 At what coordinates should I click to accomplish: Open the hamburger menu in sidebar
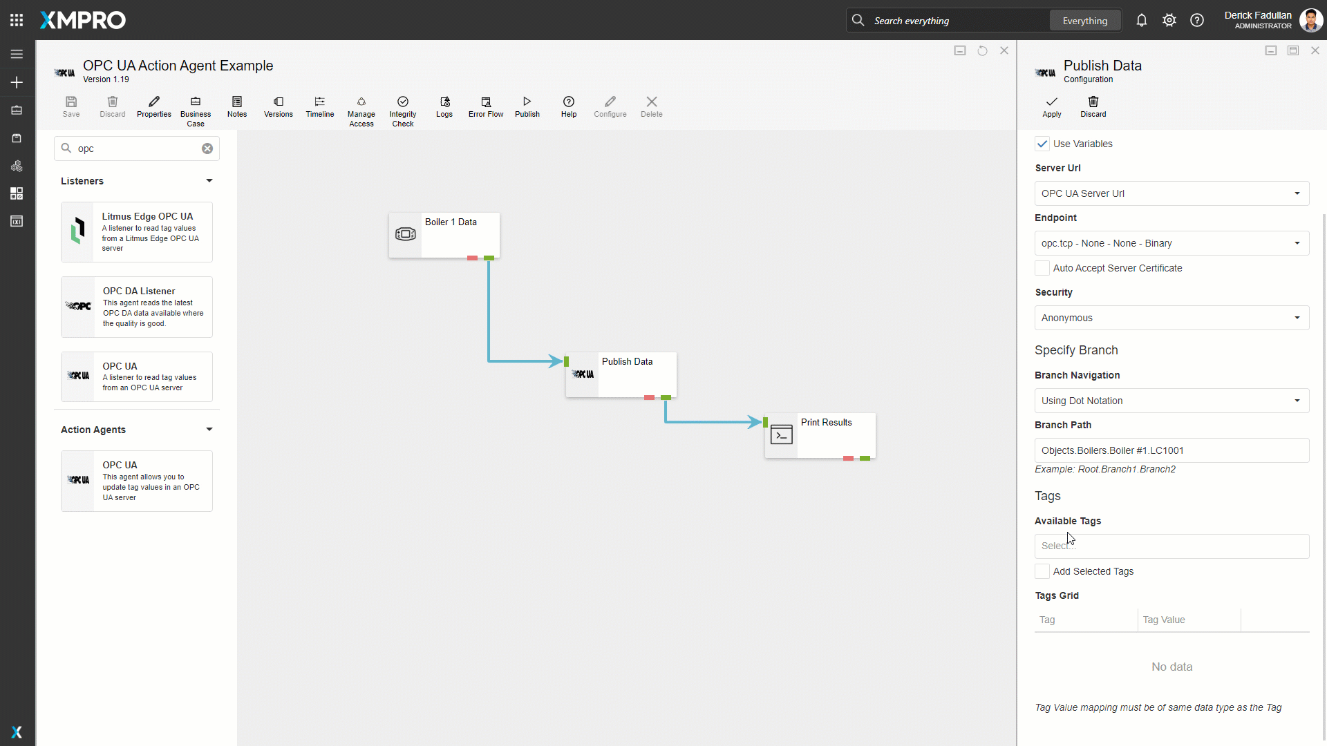(17, 54)
